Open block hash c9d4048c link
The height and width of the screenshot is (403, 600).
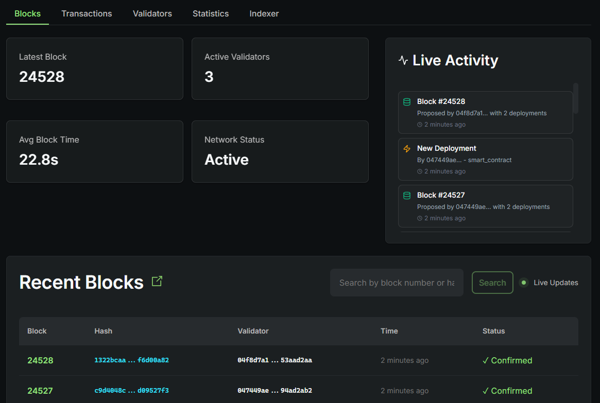pyautogui.click(x=131, y=391)
